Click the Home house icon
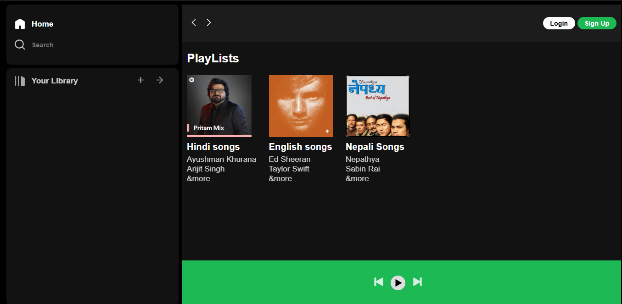Viewport: 622px width, 304px height. point(20,24)
